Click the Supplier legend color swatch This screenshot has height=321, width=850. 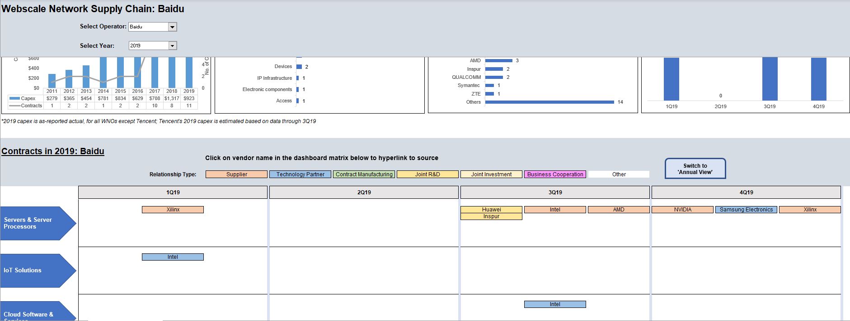point(236,174)
